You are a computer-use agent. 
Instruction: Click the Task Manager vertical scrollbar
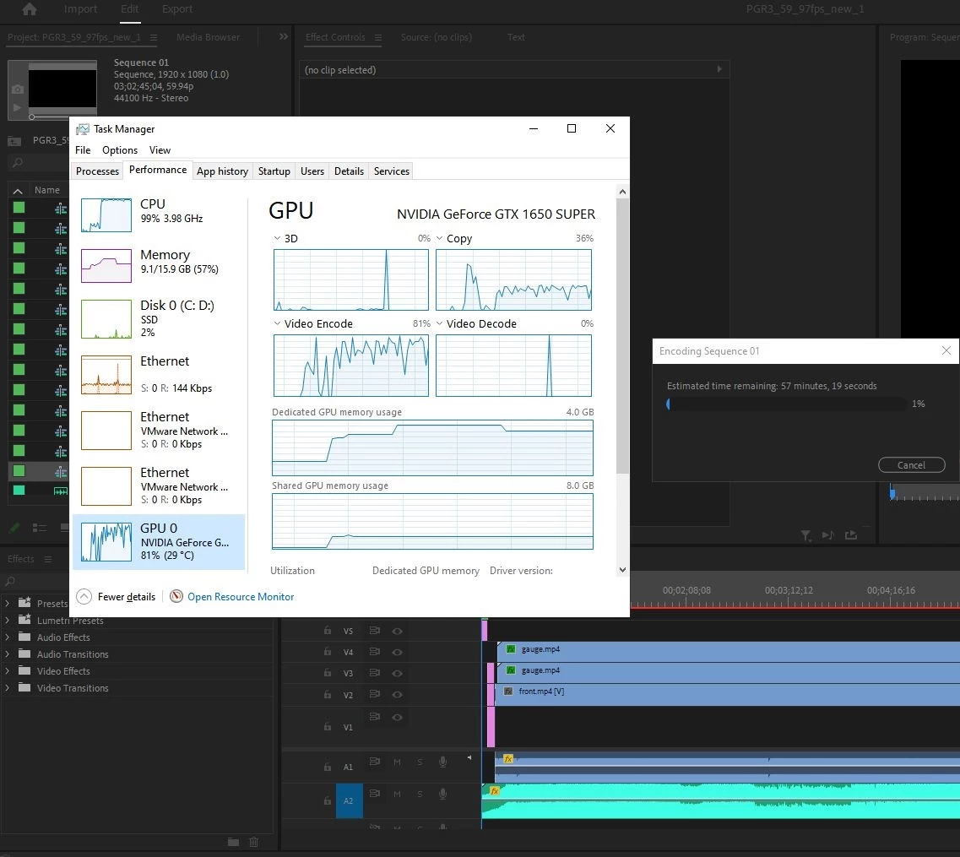tap(622, 335)
